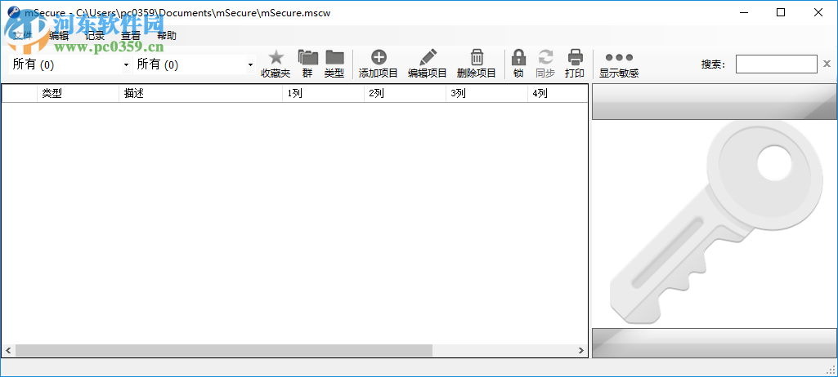
Task: Open the 查看 (View) menu
Action: click(x=131, y=36)
